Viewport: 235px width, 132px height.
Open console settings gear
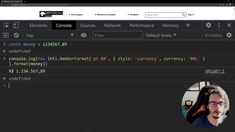(x=229, y=35)
